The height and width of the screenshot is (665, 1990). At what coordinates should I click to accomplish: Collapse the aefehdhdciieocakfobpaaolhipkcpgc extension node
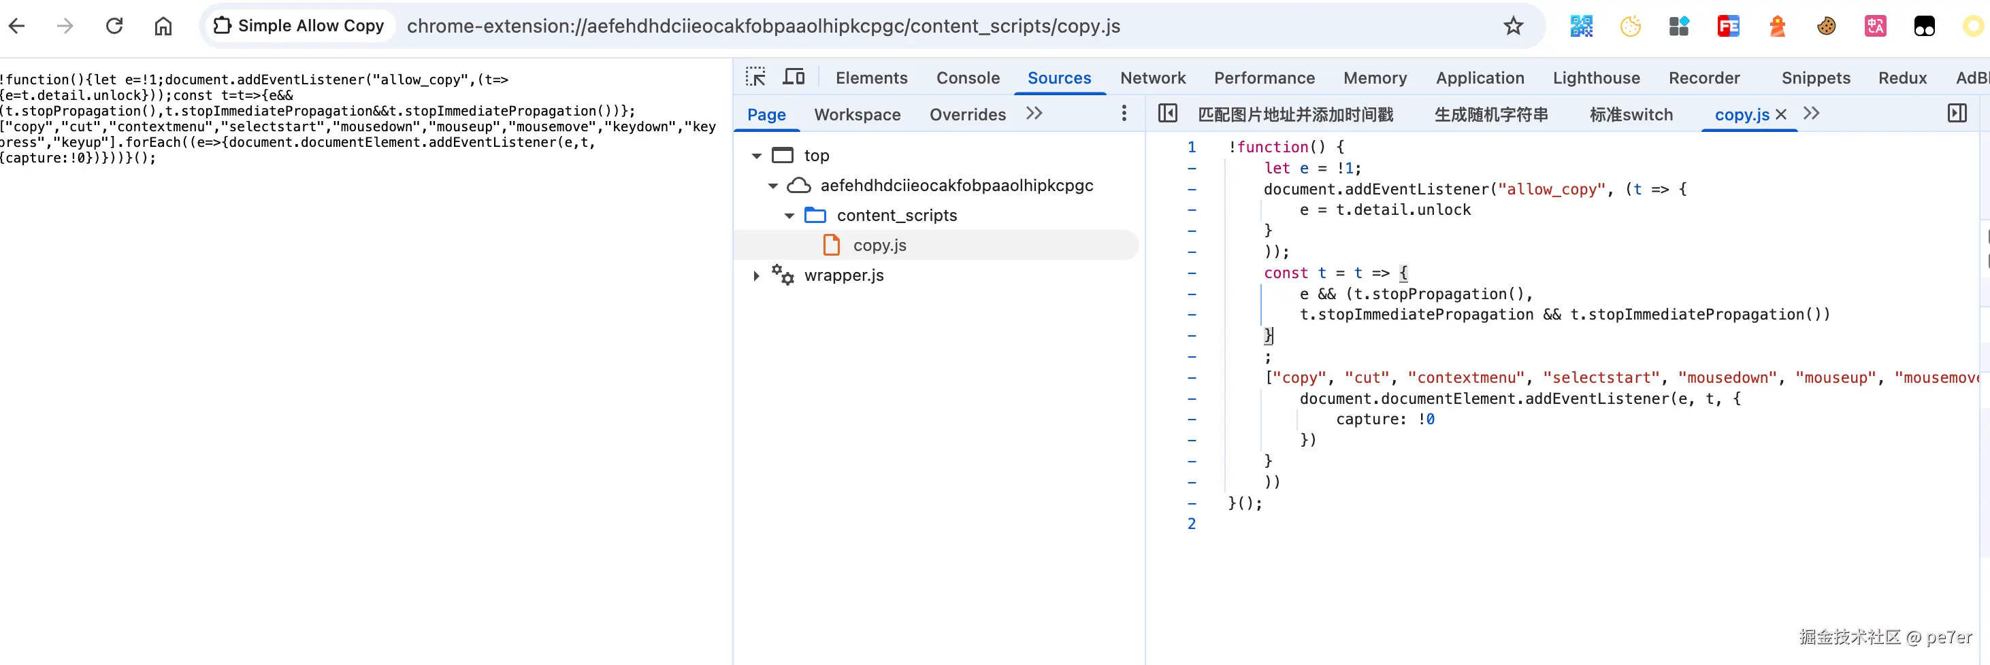[772, 186]
